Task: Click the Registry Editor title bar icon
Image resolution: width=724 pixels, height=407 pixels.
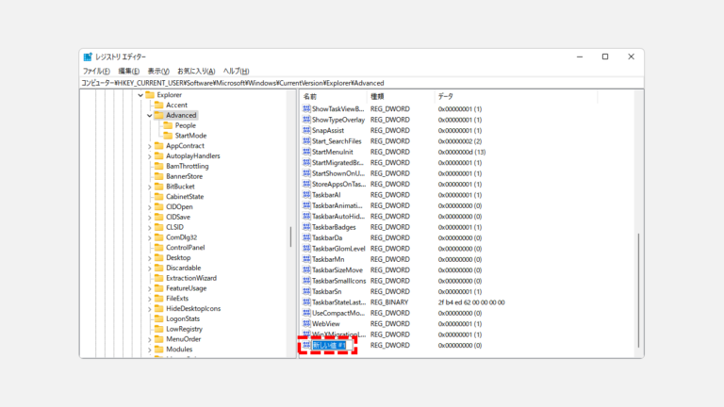Action: click(88, 57)
